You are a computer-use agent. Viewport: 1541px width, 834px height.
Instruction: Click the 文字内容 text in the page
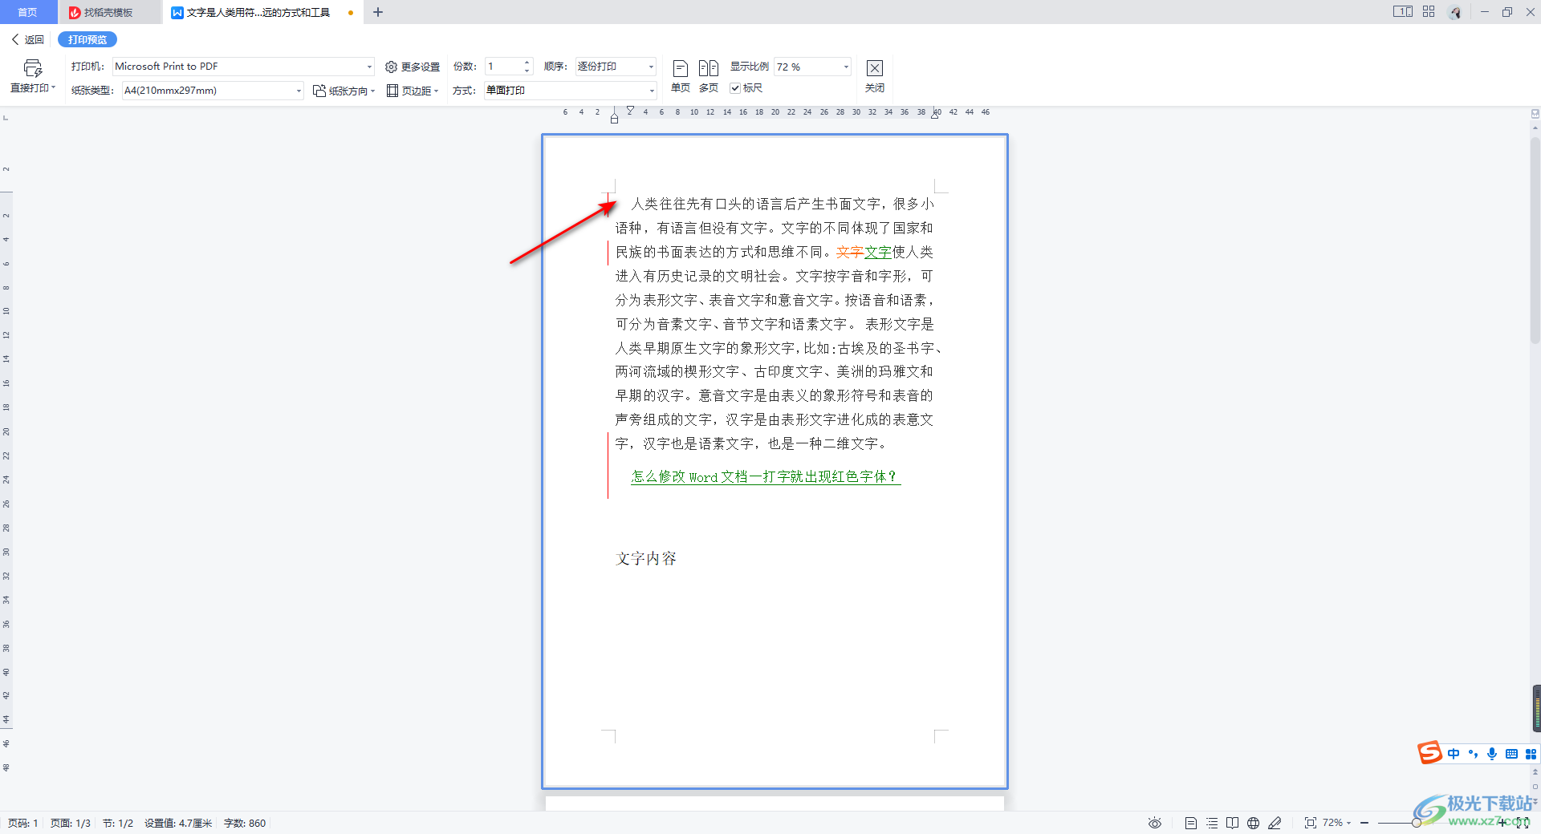(646, 559)
